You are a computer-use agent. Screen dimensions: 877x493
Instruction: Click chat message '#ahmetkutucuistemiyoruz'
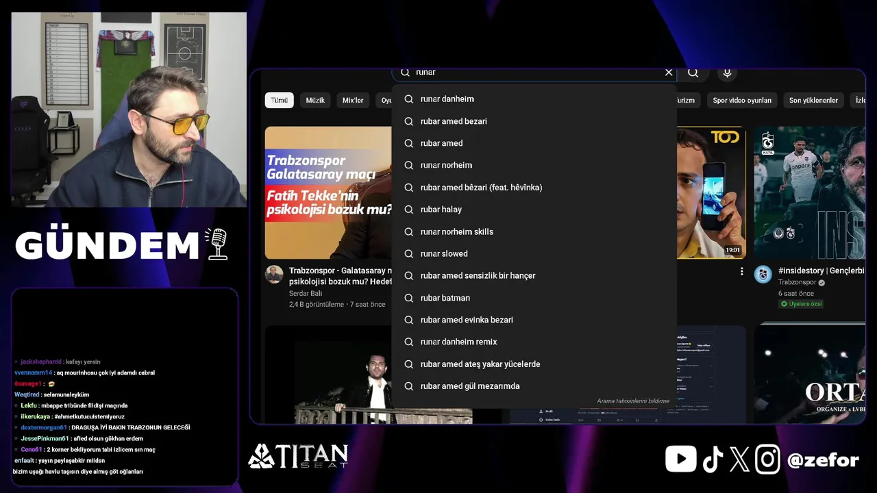click(90, 416)
